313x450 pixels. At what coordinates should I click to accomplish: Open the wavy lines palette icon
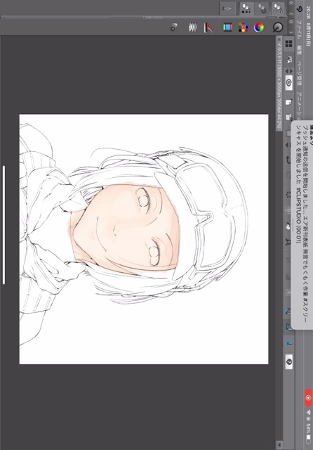coord(193,27)
